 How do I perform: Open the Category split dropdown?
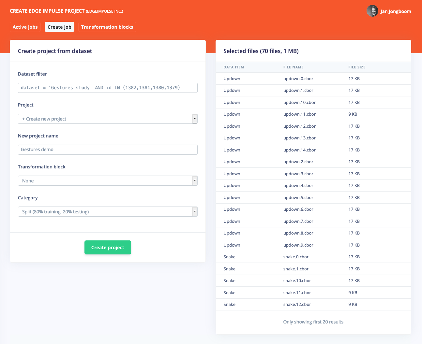click(x=108, y=211)
